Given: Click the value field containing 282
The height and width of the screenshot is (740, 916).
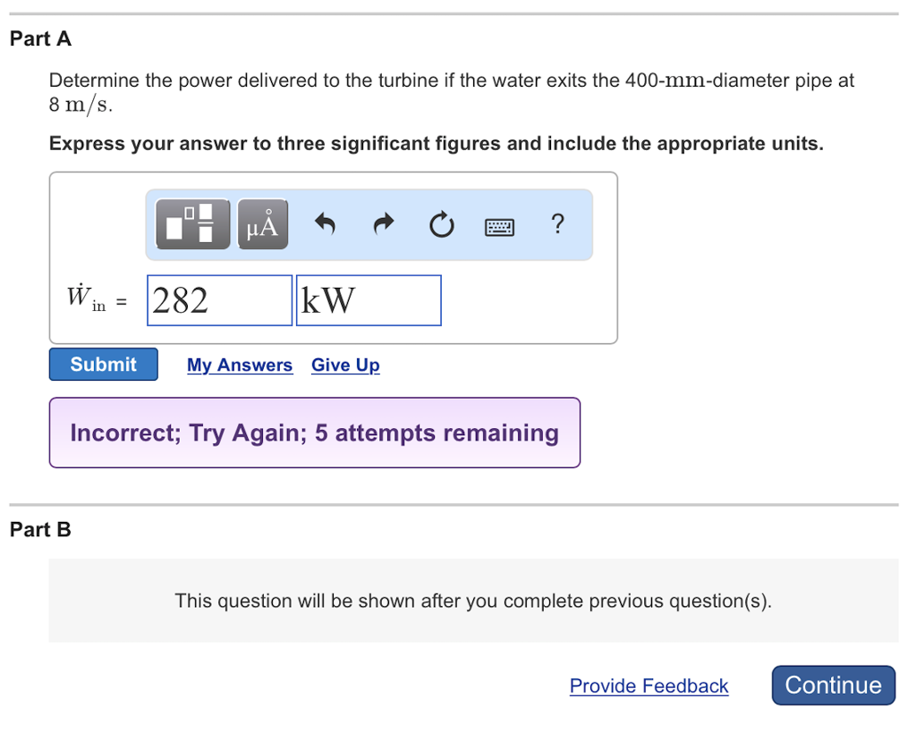Looking at the screenshot, I should pyautogui.click(x=219, y=300).
